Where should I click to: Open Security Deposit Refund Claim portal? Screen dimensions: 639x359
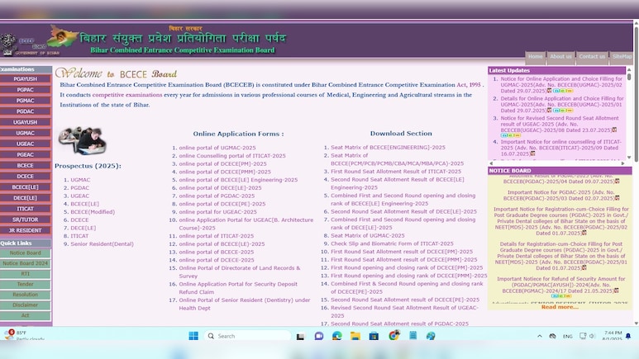coord(238,288)
